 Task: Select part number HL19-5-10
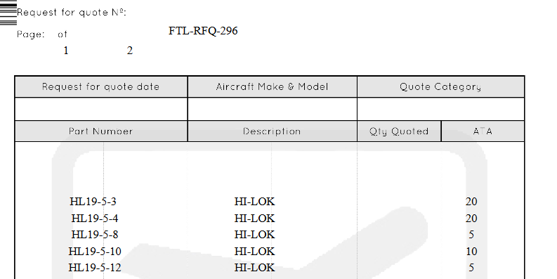pyautogui.click(x=95, y=252)
